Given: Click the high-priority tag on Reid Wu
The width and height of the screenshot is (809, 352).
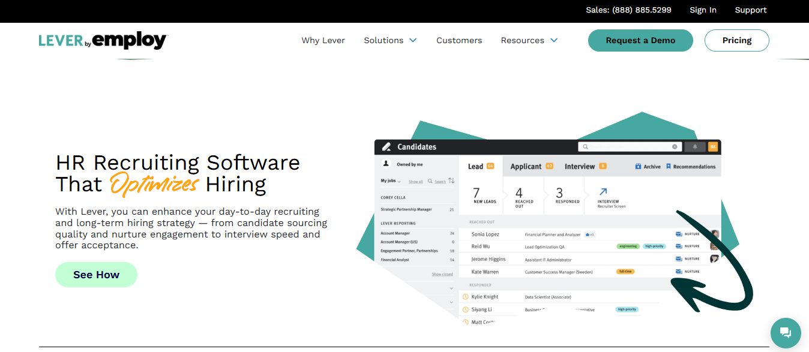Looking at the screenshot, I should point(654,246).
